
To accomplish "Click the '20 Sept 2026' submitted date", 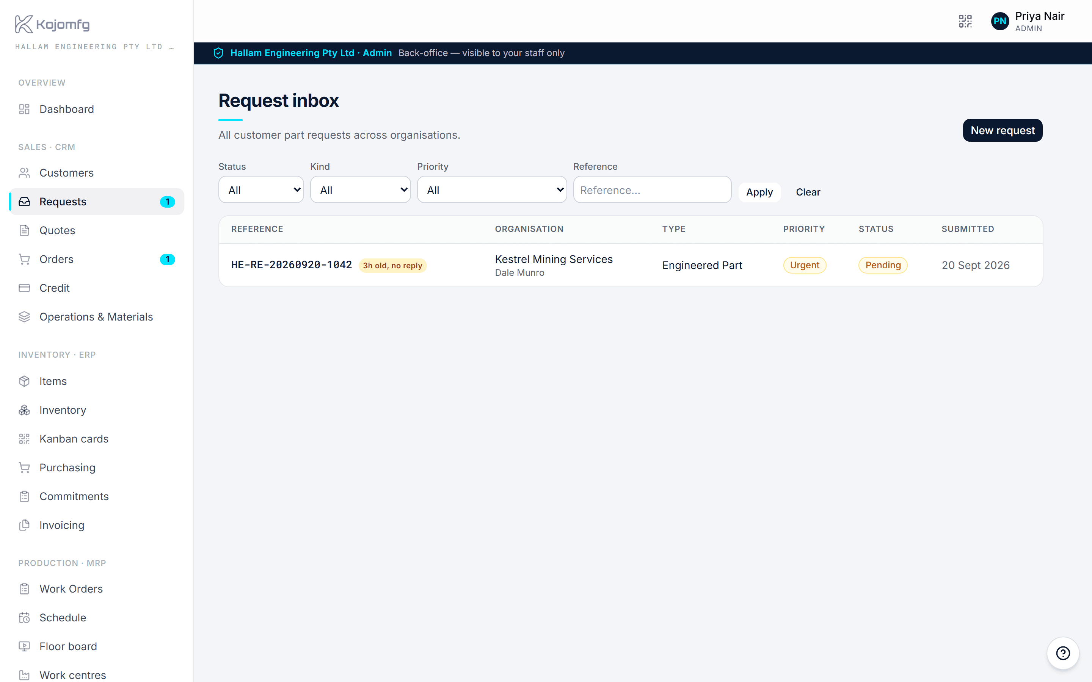I will click(x=976, y=265).
